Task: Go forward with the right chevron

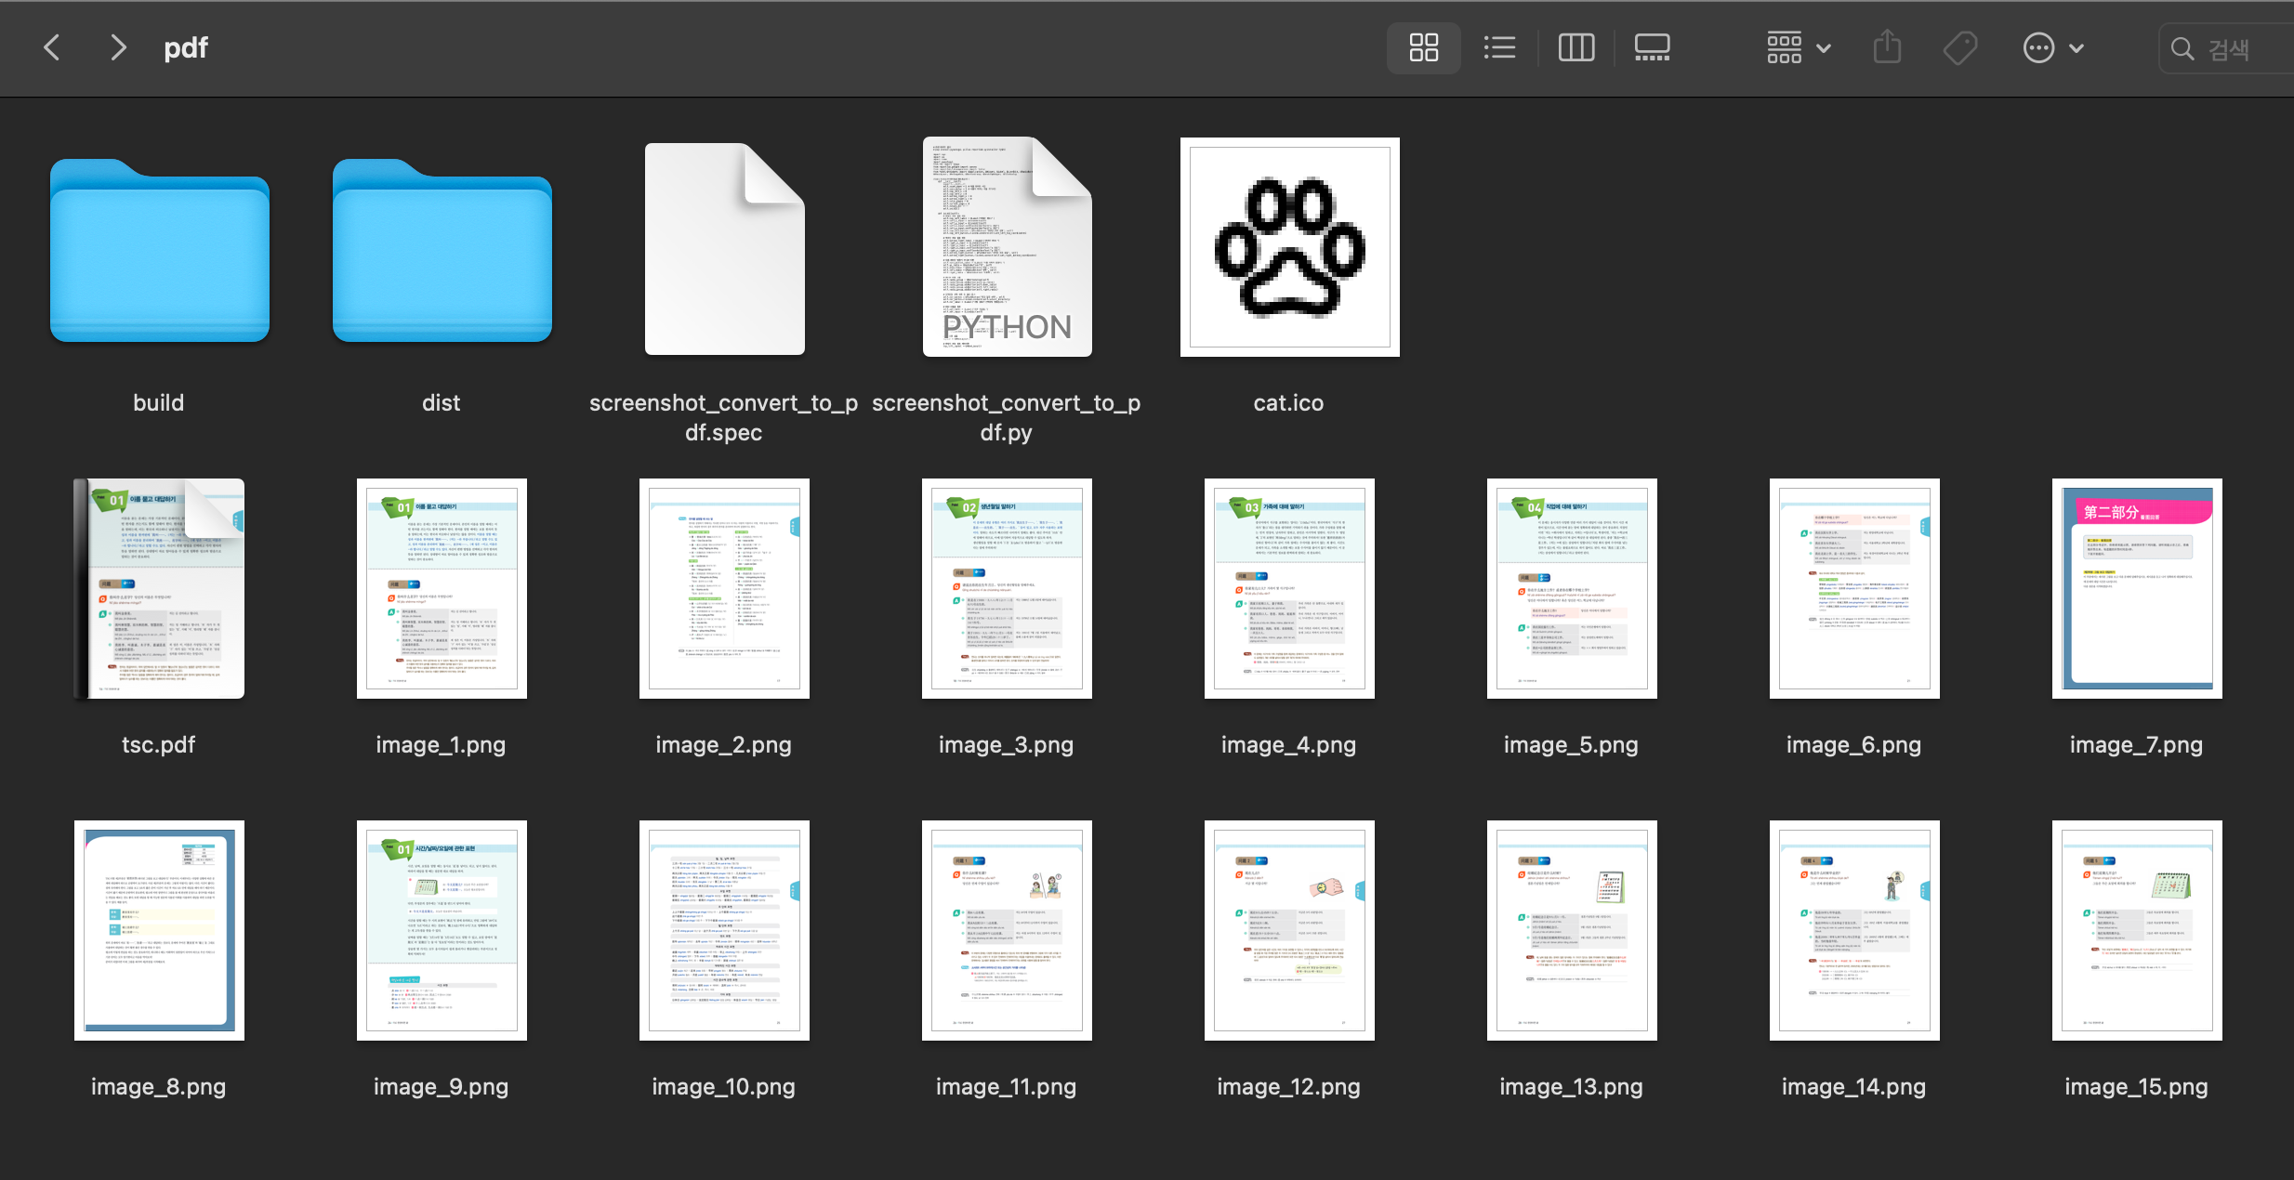Action: pos(117,47)
